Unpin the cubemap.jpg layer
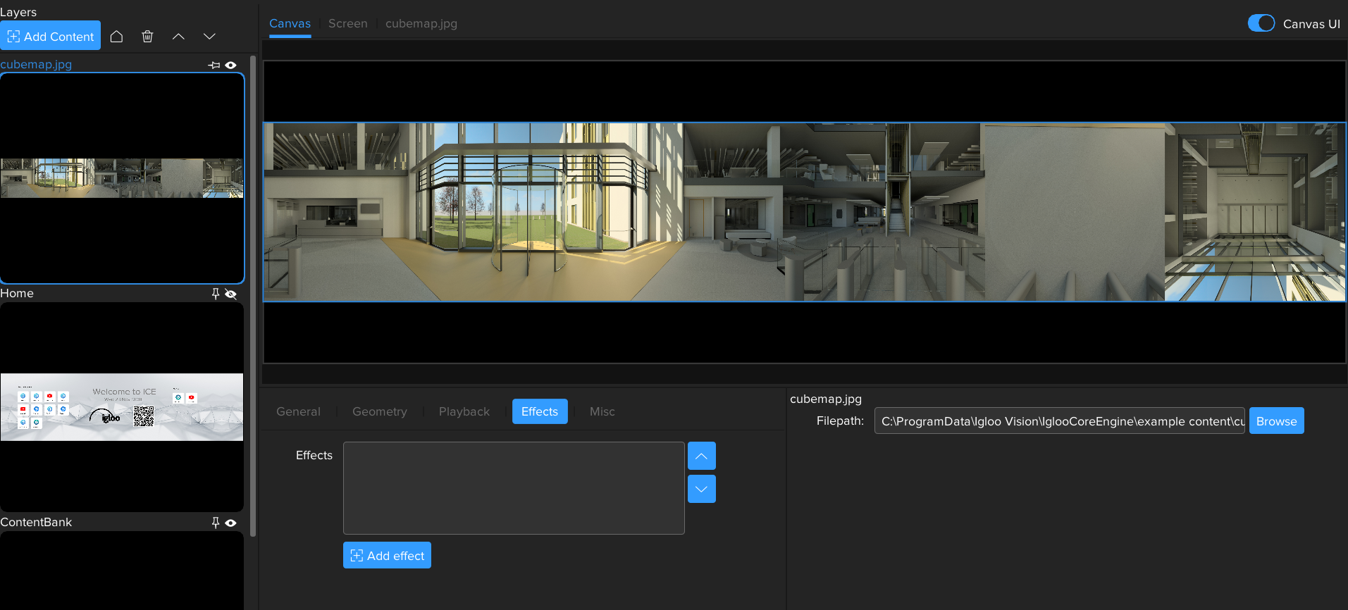Viewport: 1348px width, 610px height. click(x=214, y=65)
